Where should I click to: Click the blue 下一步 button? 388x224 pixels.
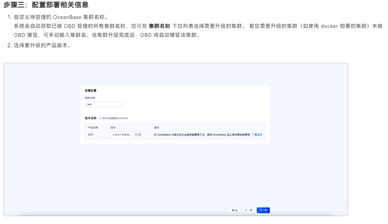click(x=263, y=210)
